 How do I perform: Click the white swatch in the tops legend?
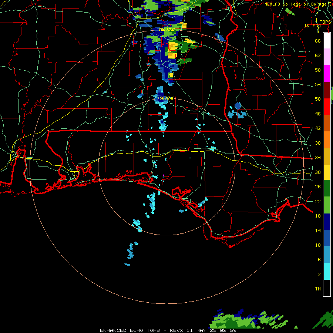point(327,41)
